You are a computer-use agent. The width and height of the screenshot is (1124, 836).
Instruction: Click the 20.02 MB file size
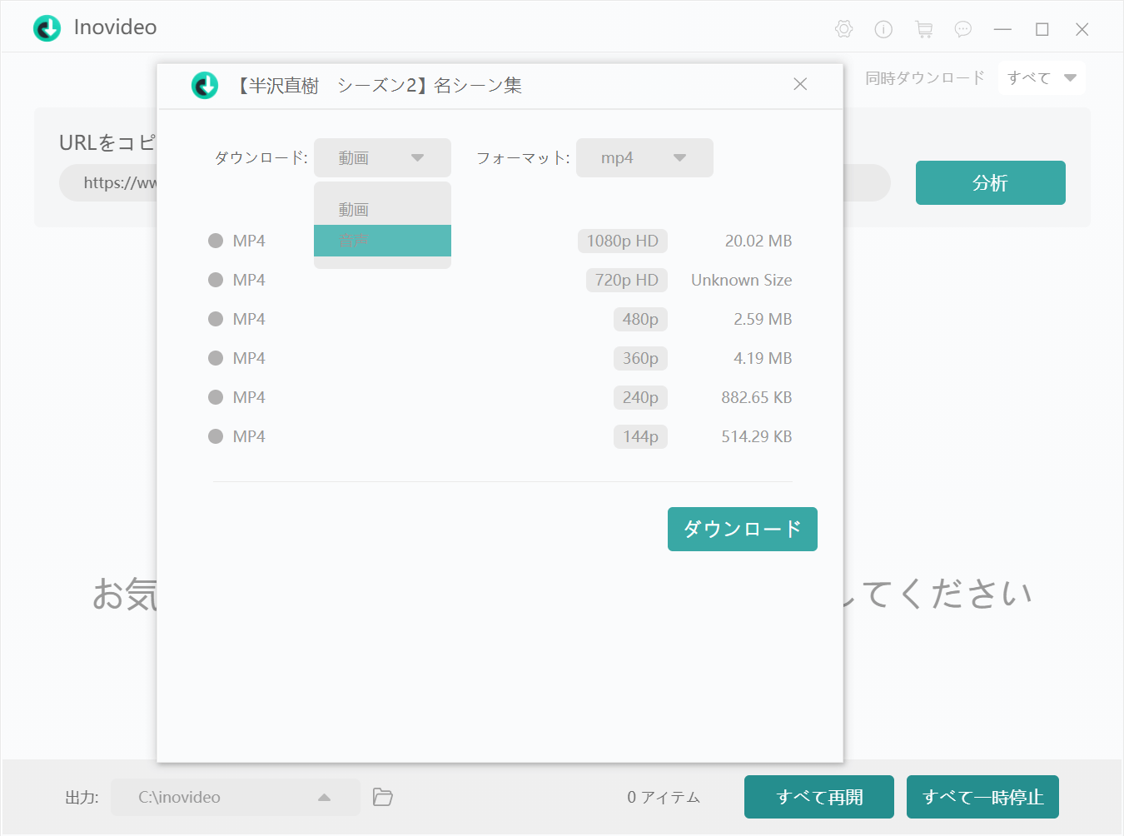click(758, 241)
